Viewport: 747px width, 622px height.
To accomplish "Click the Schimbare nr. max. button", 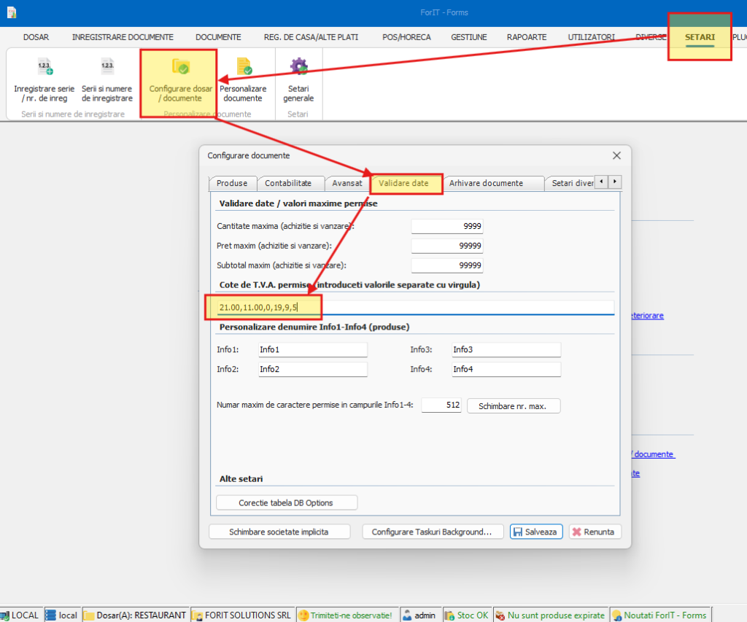I will pyautogui.click(x=514, y=406).
